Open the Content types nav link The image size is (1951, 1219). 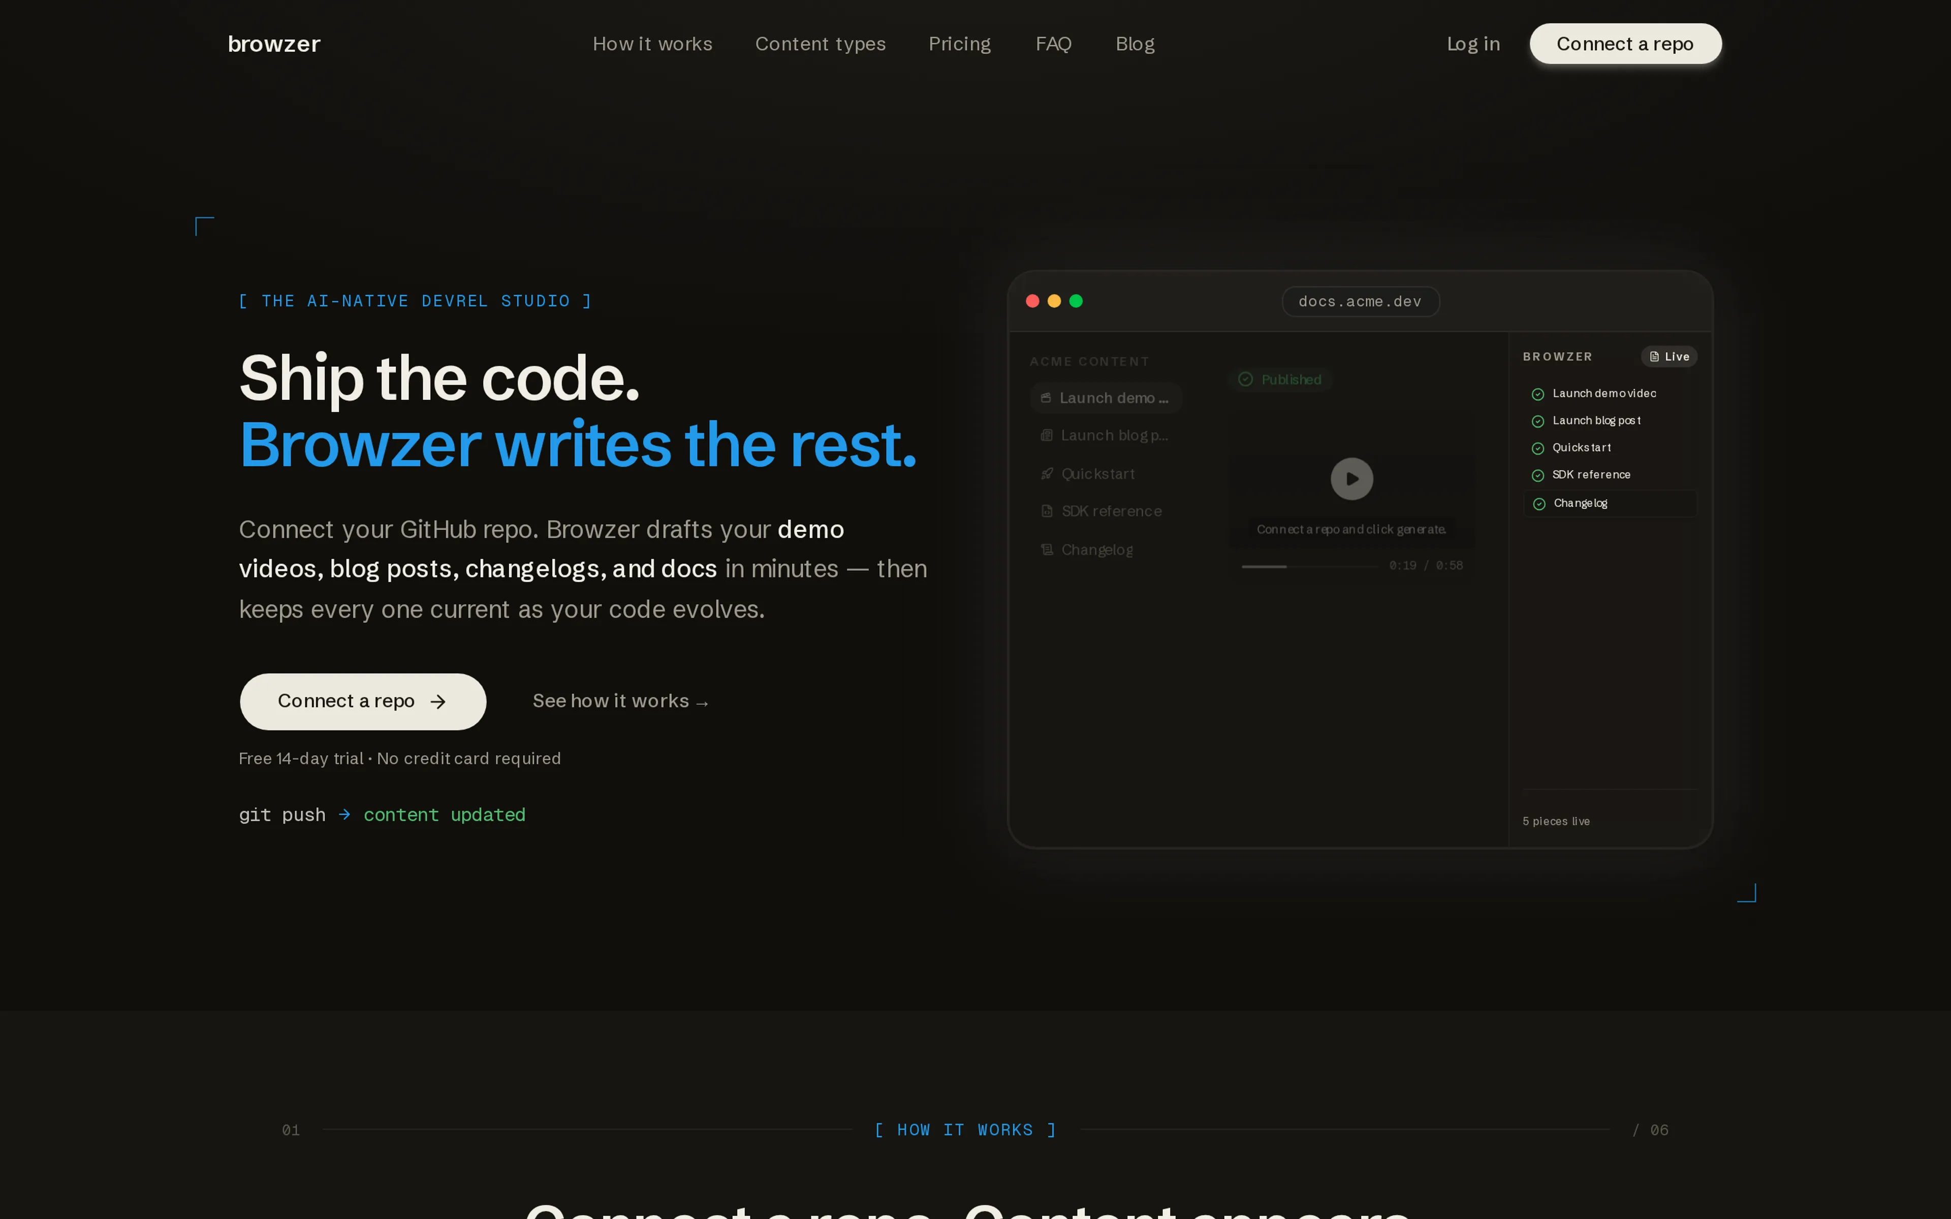[x=820, y=44]
